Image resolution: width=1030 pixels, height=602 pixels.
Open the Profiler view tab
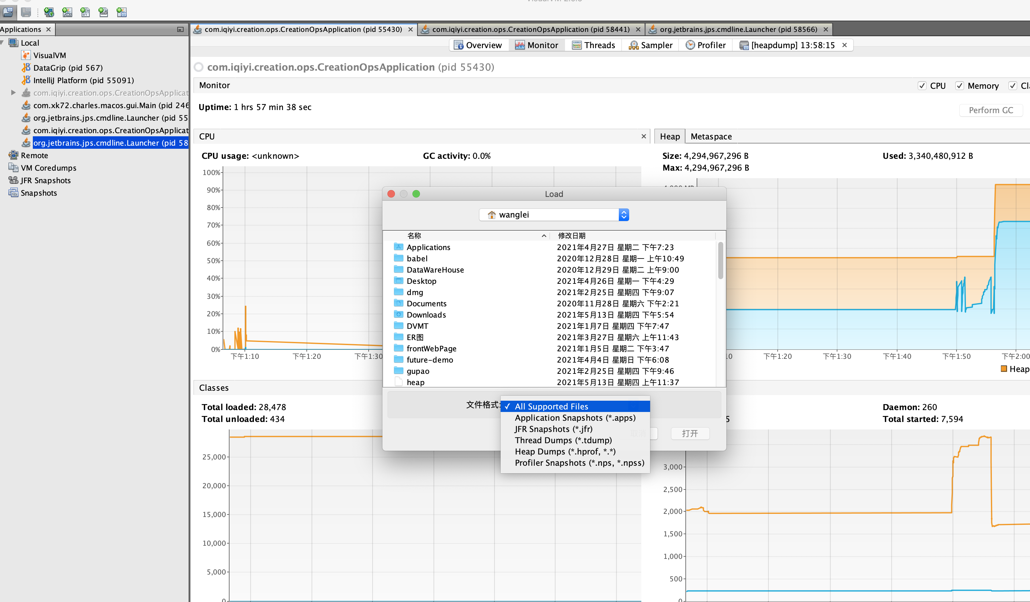(705, 45)
